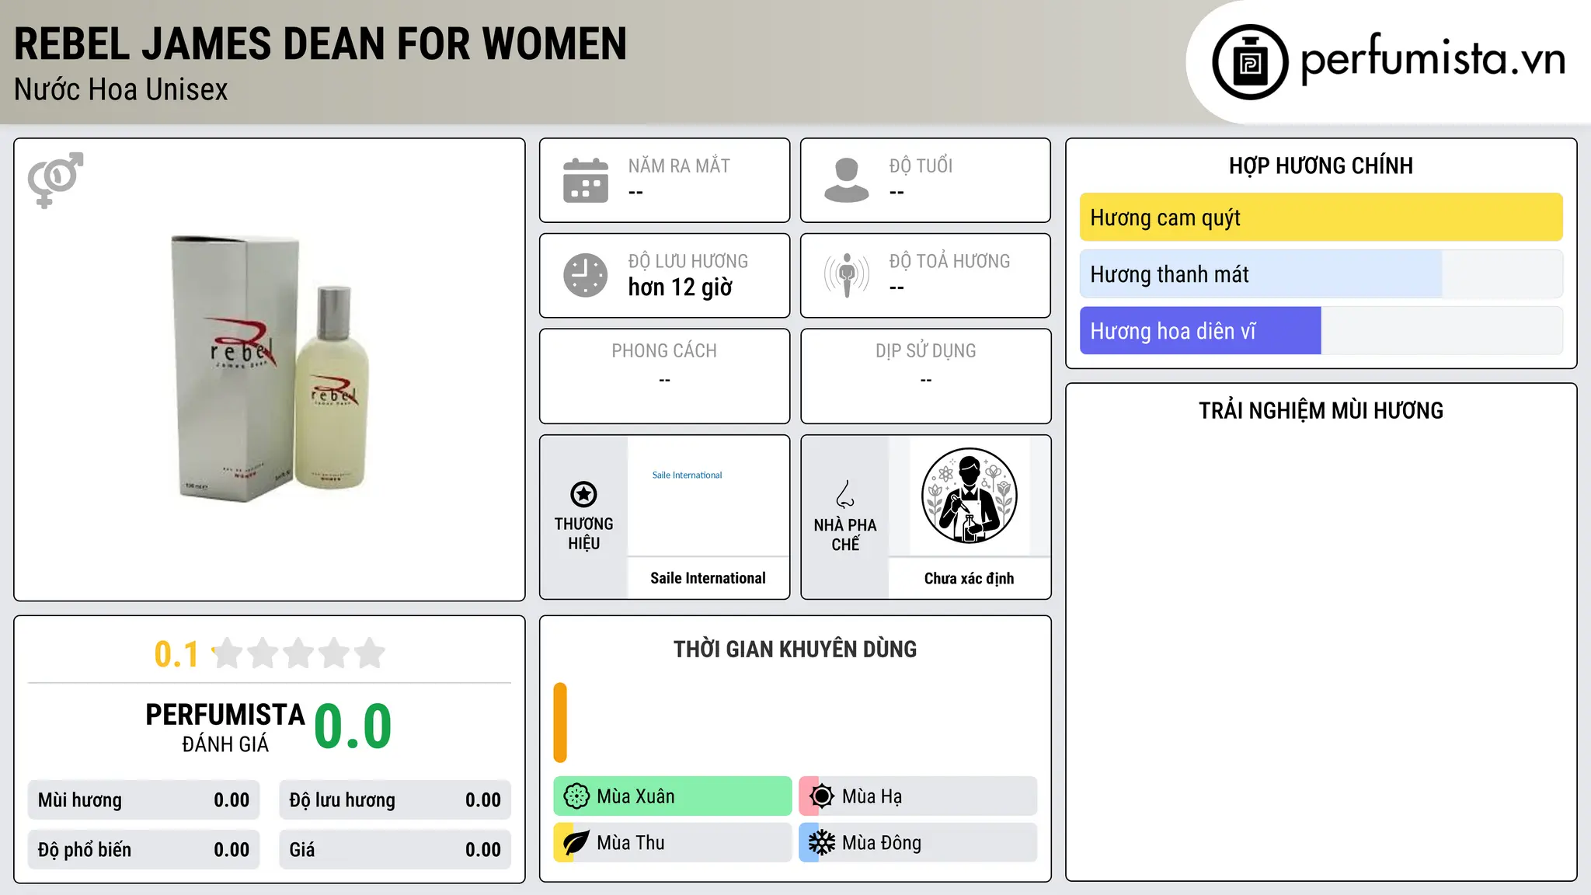Click the Nước Hoa Unisex subtitle
Viewport: 1591px width, 895px height.
(x=121, y=90)
